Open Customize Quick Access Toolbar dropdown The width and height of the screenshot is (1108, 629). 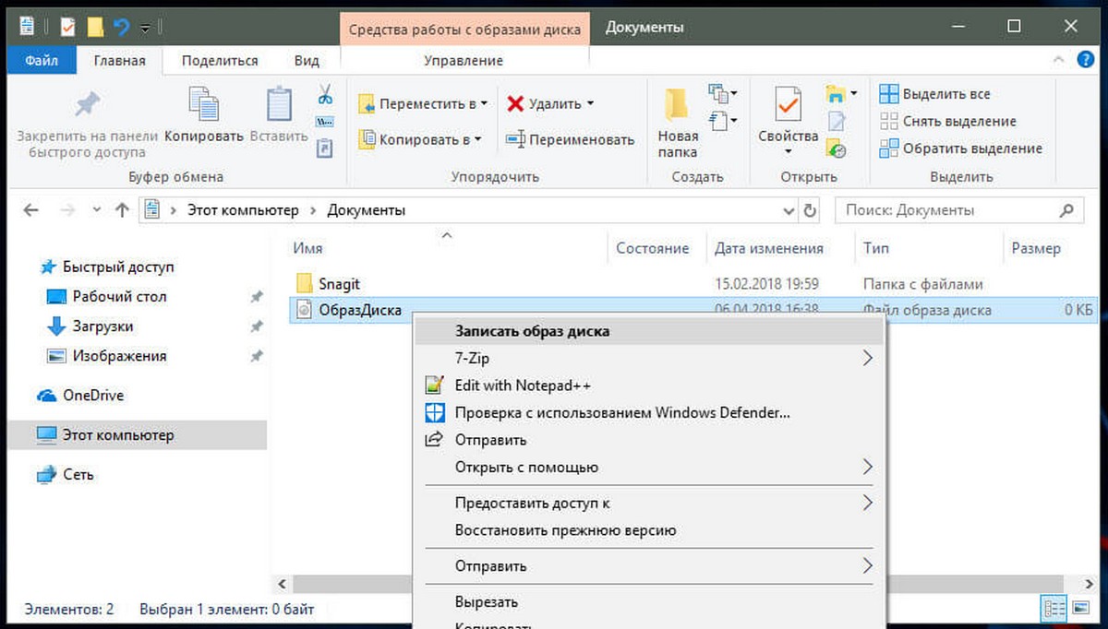pyautogui.click(x=147, y=28)
